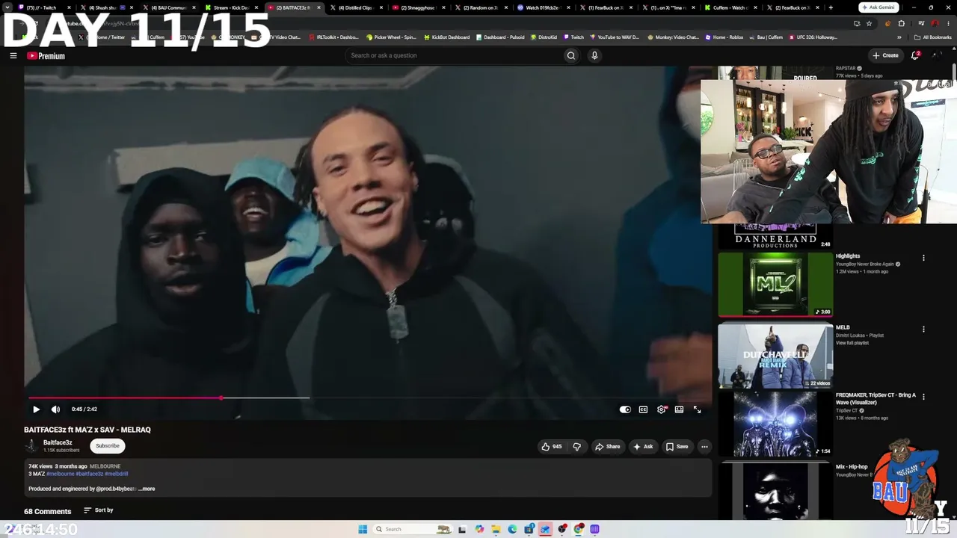The image size is (957, 538).
Task: Go to YouTube Premium home logo
Action: (46, 56)
